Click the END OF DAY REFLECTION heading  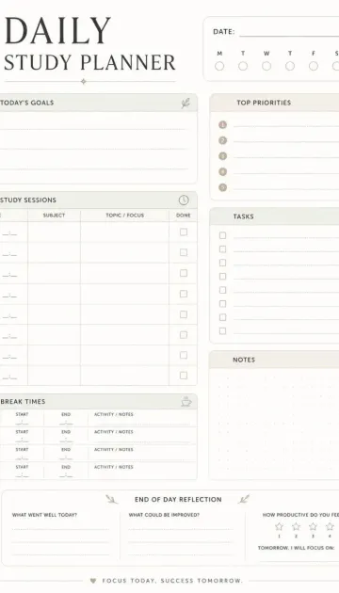pos(178,500)
